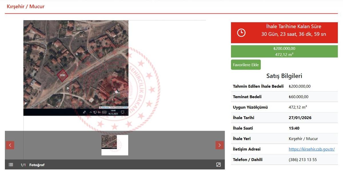Click the phone number (386) 213 13 55
The width and height of the screenshot is (343, 172).
pos(303,160)
